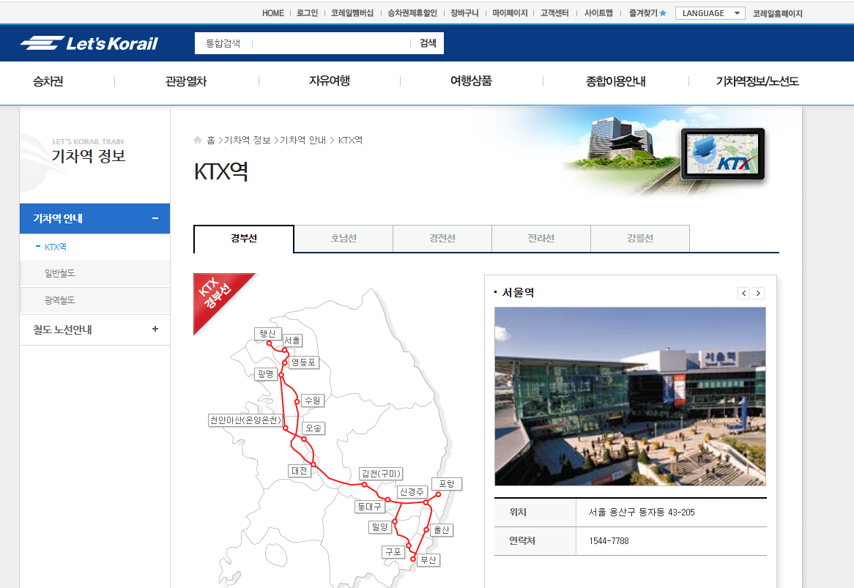Switch to the 경부선 tab
Screen dimensions: 854x588
coord(243,239)
